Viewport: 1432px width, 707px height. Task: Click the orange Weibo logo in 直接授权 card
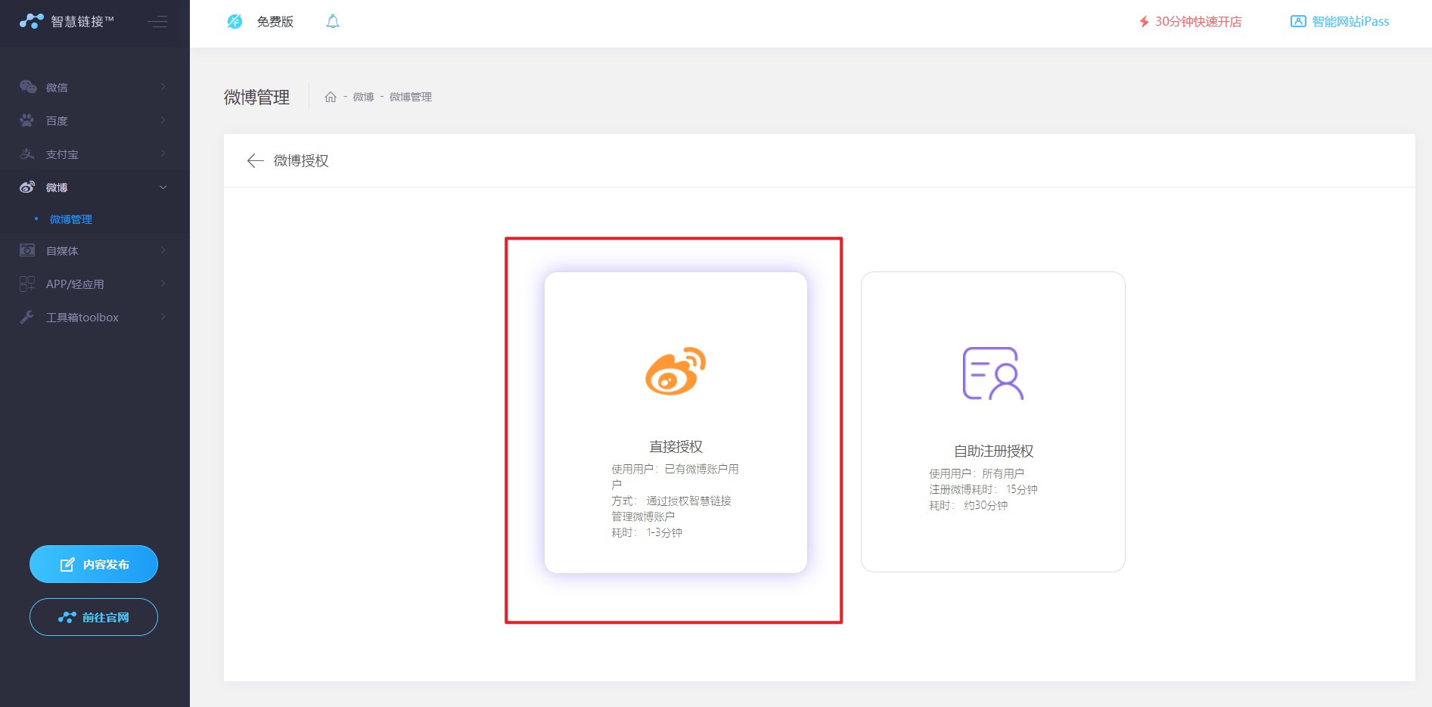pyautogui.click(x=676, y=371)
